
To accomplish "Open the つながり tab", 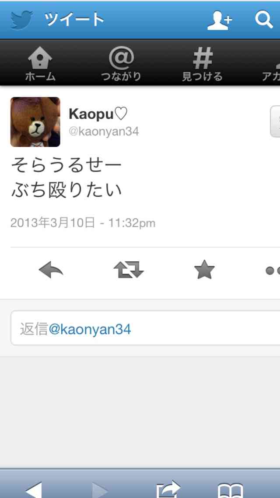I will [x=121, y=64].
